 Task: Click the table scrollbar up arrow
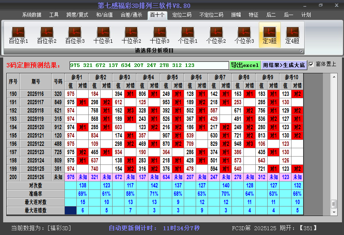[x=334, y=77]
